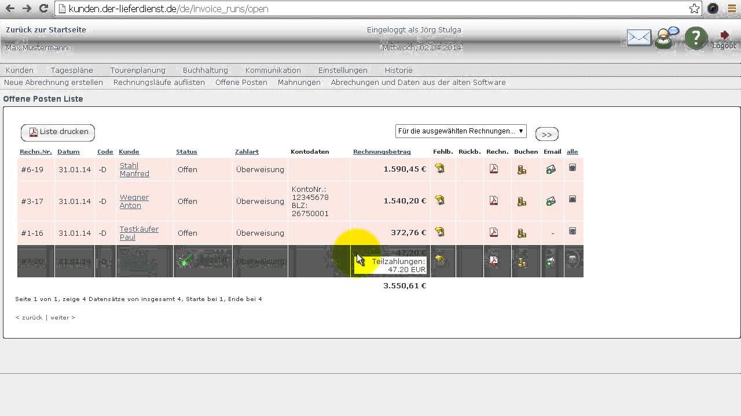Send invoice email for Stahl Manfred
This screenshot has height=416, width=741.
(551, 169)
